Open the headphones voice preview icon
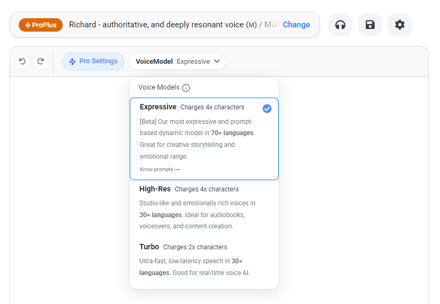Image resolution: width=440 pixels, height=304 pixels. (340, 25)
